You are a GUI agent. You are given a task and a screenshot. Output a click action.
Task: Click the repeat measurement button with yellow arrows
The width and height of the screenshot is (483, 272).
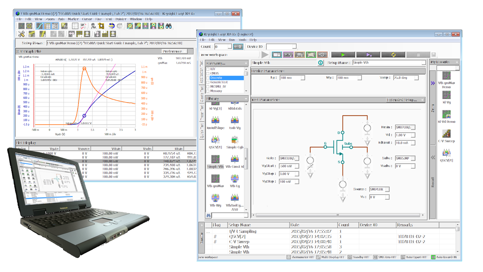(x=393, y=55)
